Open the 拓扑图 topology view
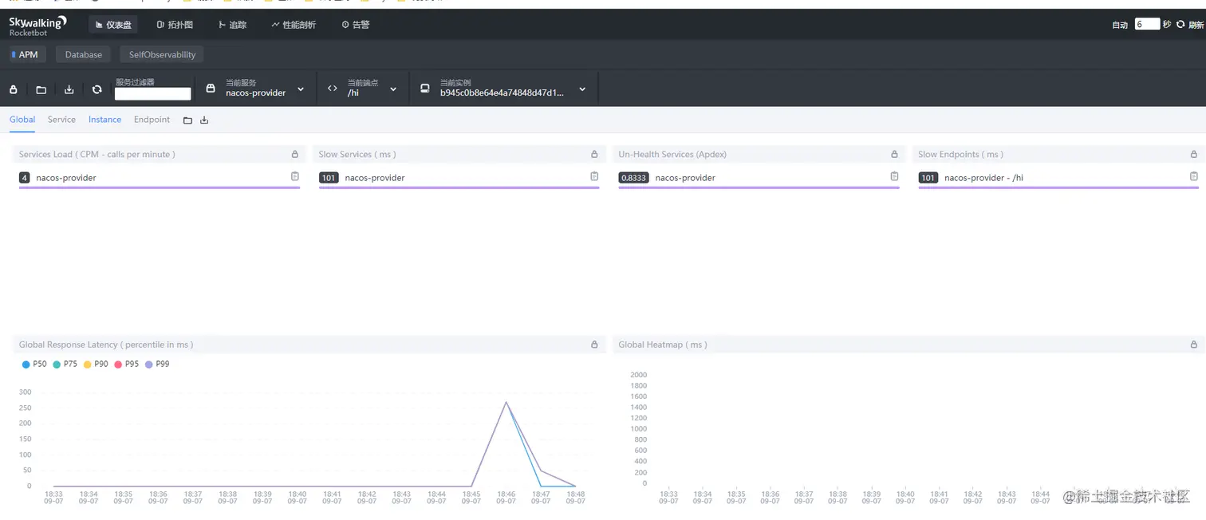 point(175,25)
